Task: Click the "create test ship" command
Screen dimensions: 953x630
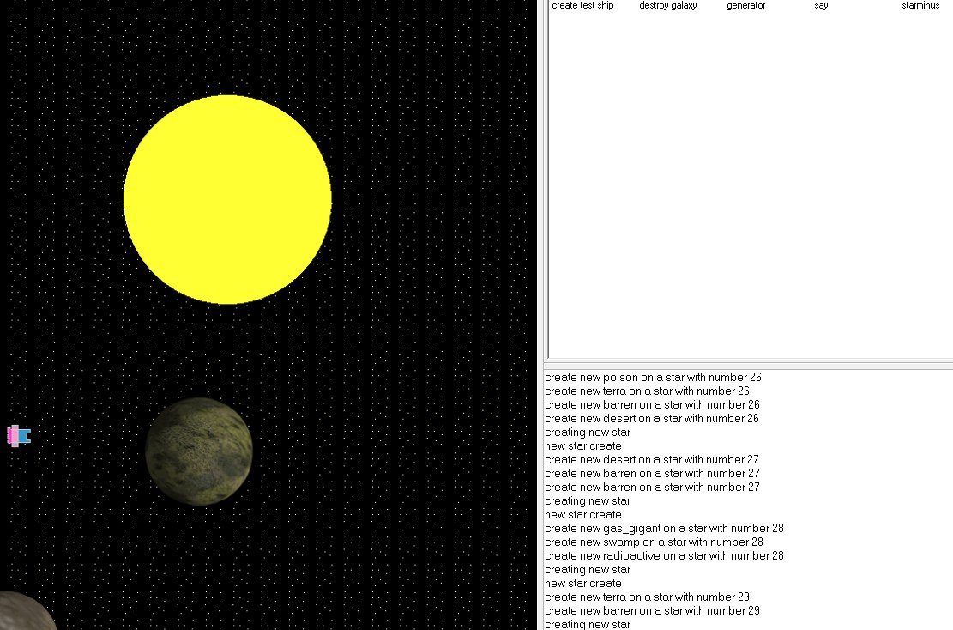Action: (x=582, y=5)
